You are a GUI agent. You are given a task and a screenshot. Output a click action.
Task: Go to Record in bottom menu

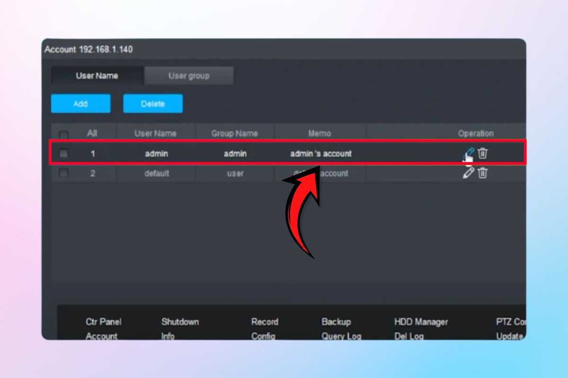point(265,322)
